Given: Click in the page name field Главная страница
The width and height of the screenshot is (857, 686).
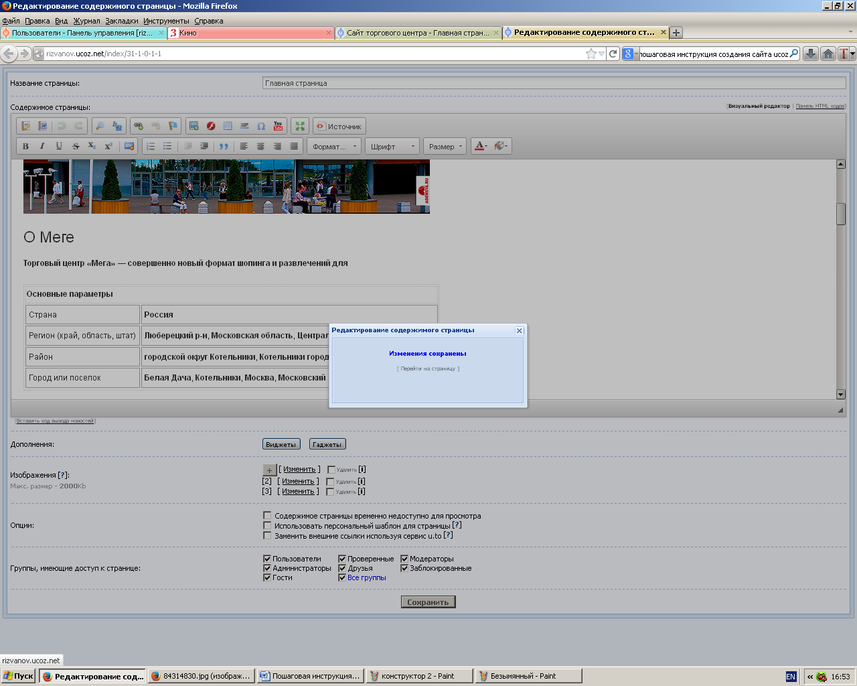Looking at the screenshot, I should coord(554,83).
